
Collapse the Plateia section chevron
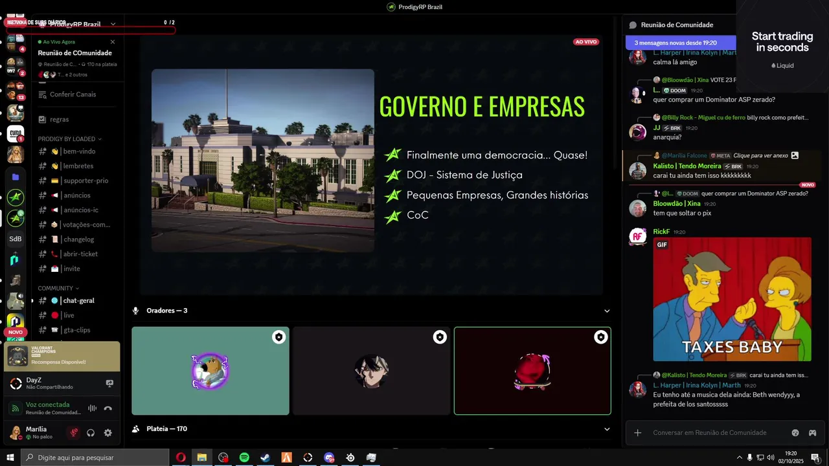pos(607,429)
